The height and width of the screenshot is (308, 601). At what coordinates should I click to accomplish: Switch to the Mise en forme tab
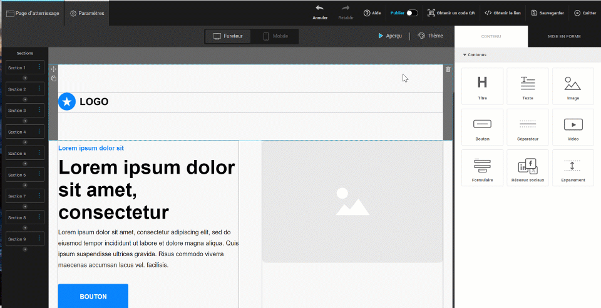564,37
